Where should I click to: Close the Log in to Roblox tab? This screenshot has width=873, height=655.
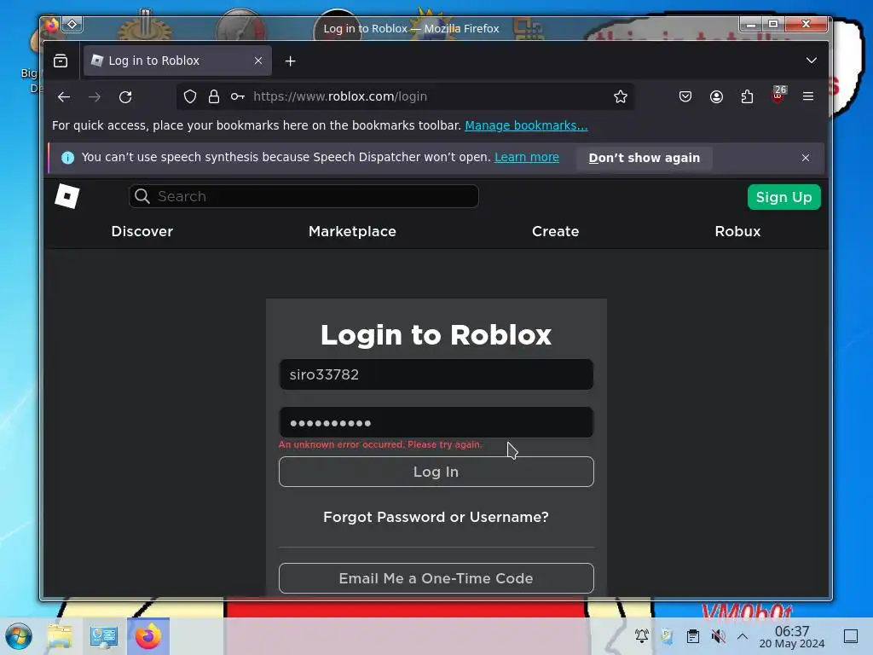(x=258, y=61)
